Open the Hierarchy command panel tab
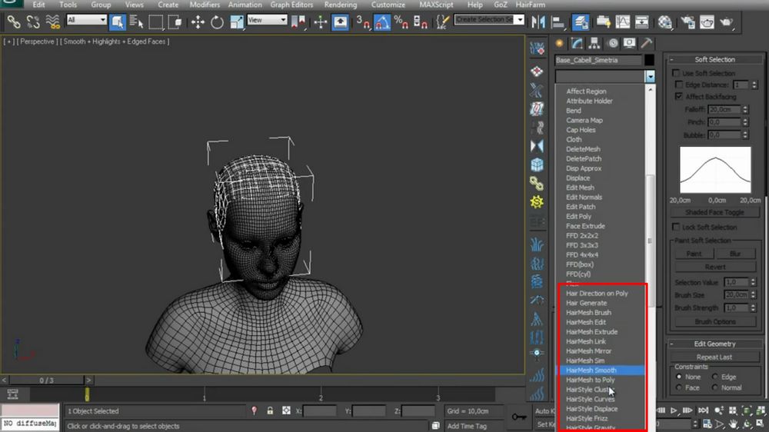 [594, 43]
